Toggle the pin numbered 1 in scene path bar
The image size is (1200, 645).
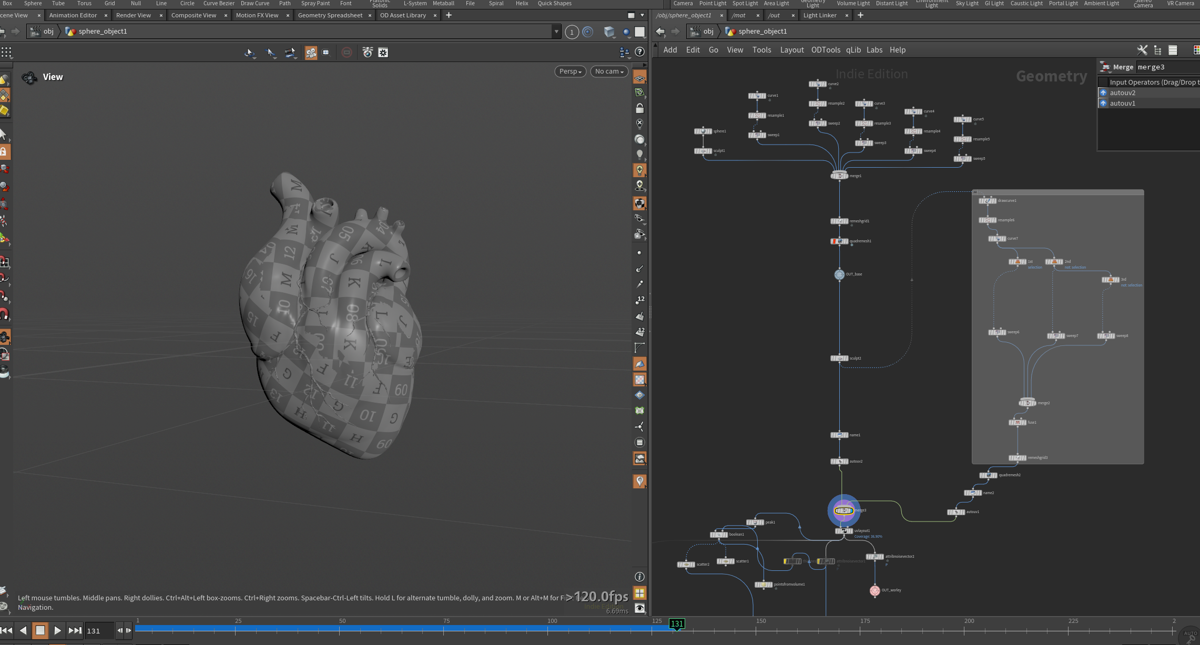572,32
